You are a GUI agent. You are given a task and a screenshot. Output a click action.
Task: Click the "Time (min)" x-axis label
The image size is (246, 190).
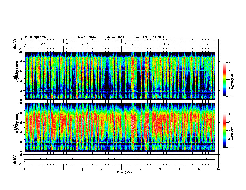point(124,172)
